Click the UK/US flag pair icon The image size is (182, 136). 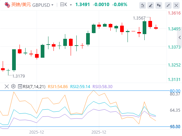[x=7, y=5]
